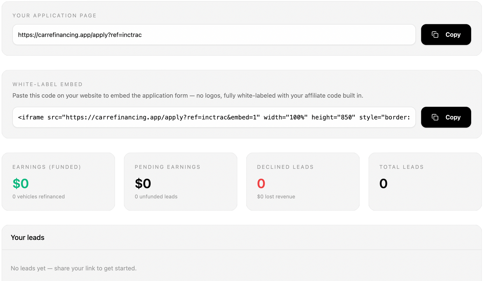Click inside the iframe embed code field
Viewport: 484px width, 281px height.
[x=214, y=117]
